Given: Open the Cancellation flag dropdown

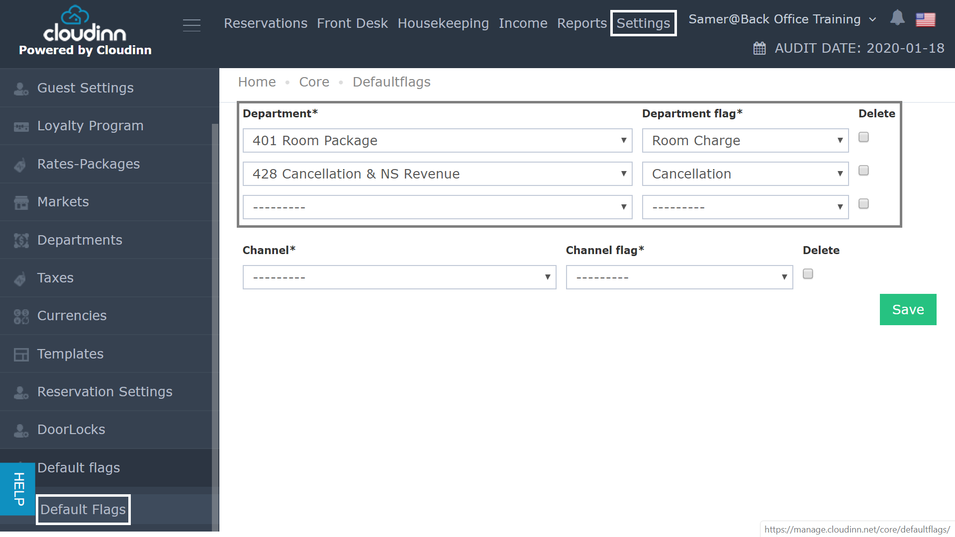Looking at the screenshot, I should click(745, 174).
